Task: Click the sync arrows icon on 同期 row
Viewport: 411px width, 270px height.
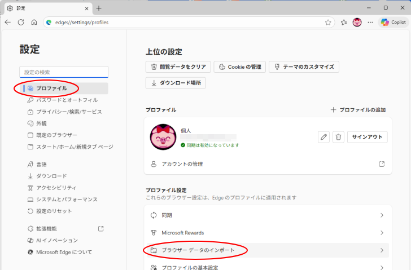Action: (x=154, y=215)
